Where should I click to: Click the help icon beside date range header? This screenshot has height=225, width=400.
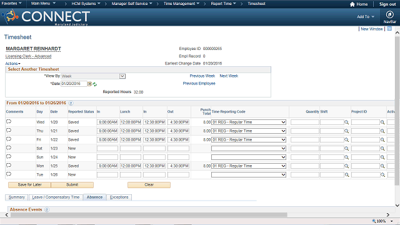pos(71,103)
